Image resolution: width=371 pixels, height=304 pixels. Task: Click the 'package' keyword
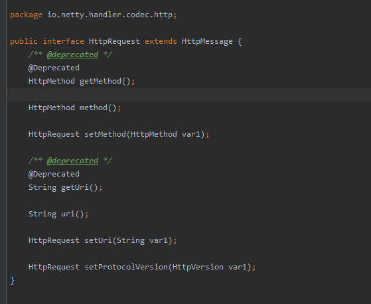tap(27, 15)
